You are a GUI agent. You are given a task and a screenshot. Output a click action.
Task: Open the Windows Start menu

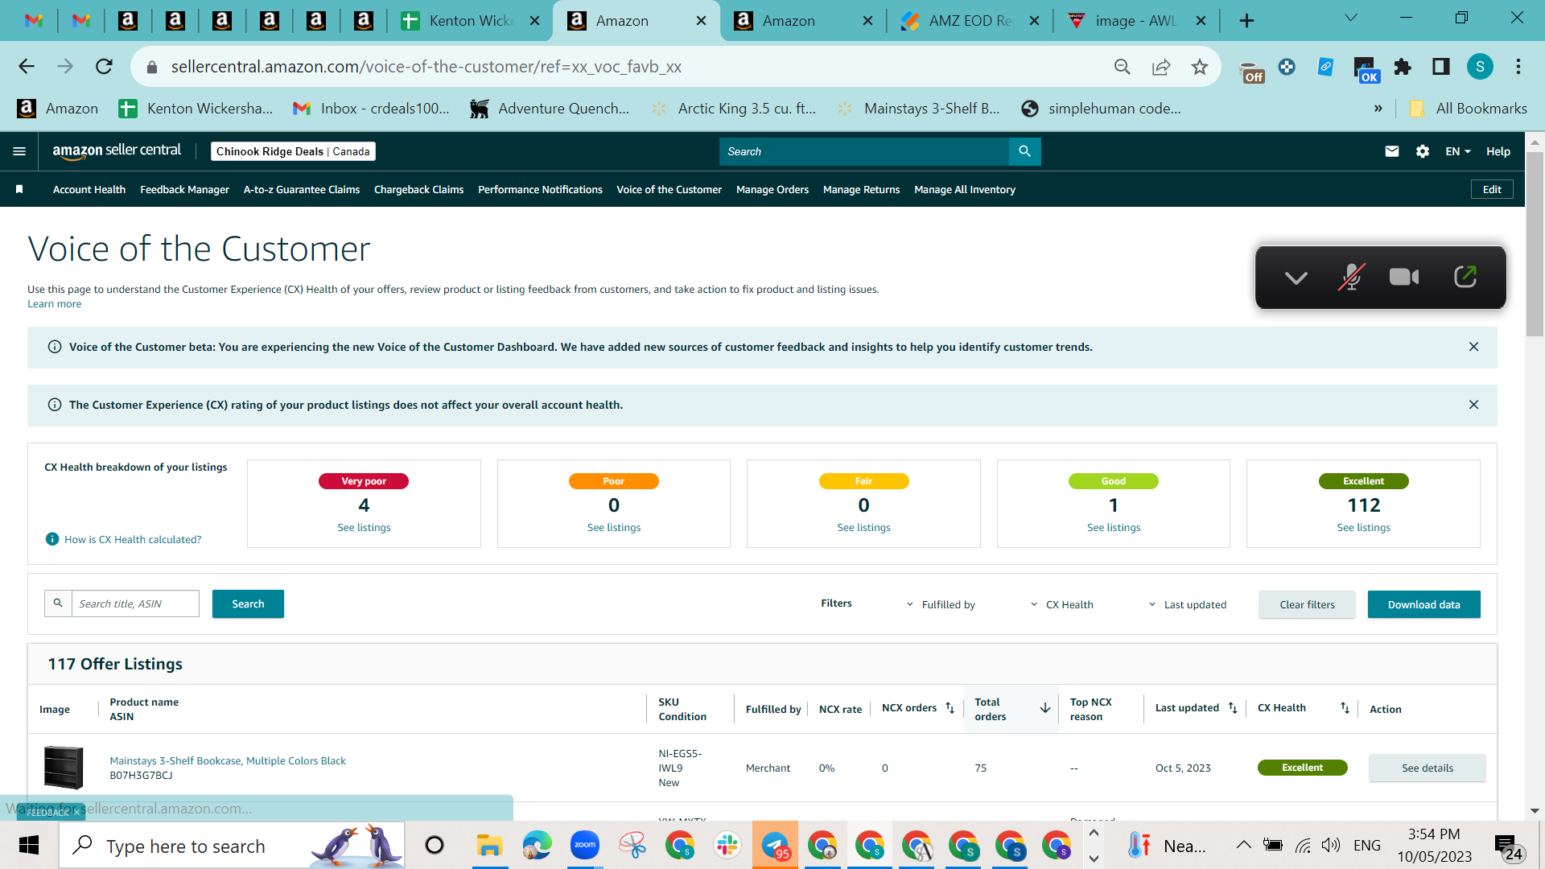29,845
